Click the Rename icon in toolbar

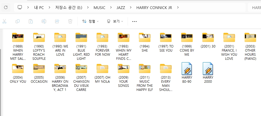pyautogui.click(x=44, y=21)
